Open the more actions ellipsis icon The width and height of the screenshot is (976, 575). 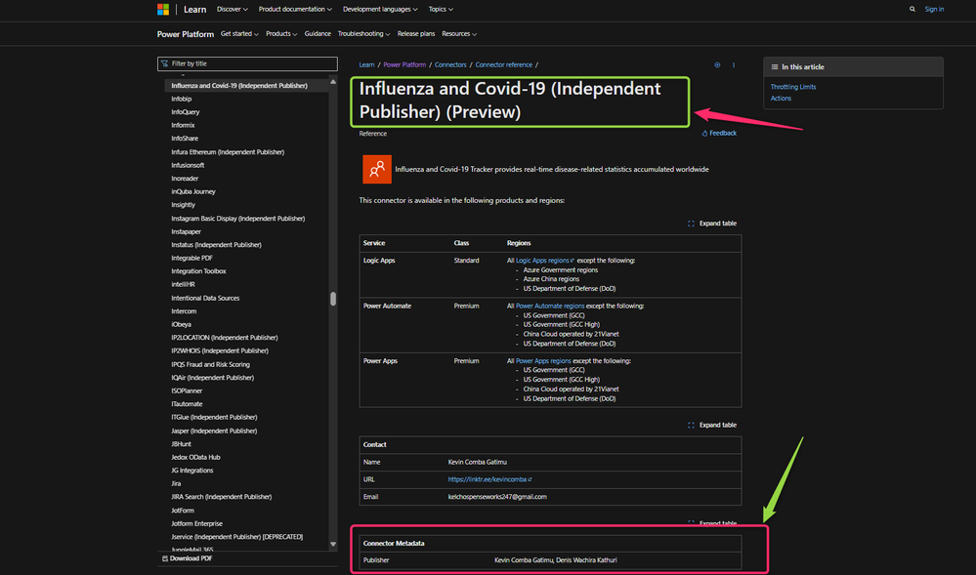click(734, 64)
